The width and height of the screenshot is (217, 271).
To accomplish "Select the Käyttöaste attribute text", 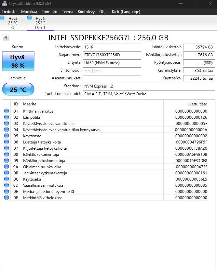I will click(x=32, y=136).
